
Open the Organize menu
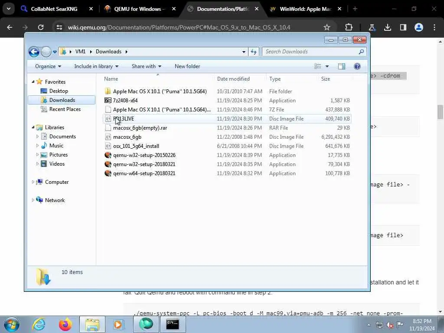coord(48,66)
